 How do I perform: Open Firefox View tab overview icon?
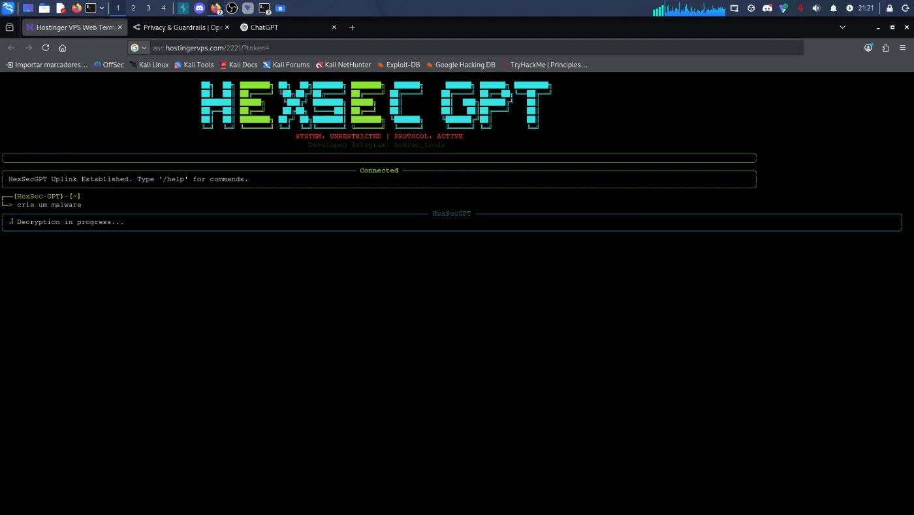[x=9, y=27]
